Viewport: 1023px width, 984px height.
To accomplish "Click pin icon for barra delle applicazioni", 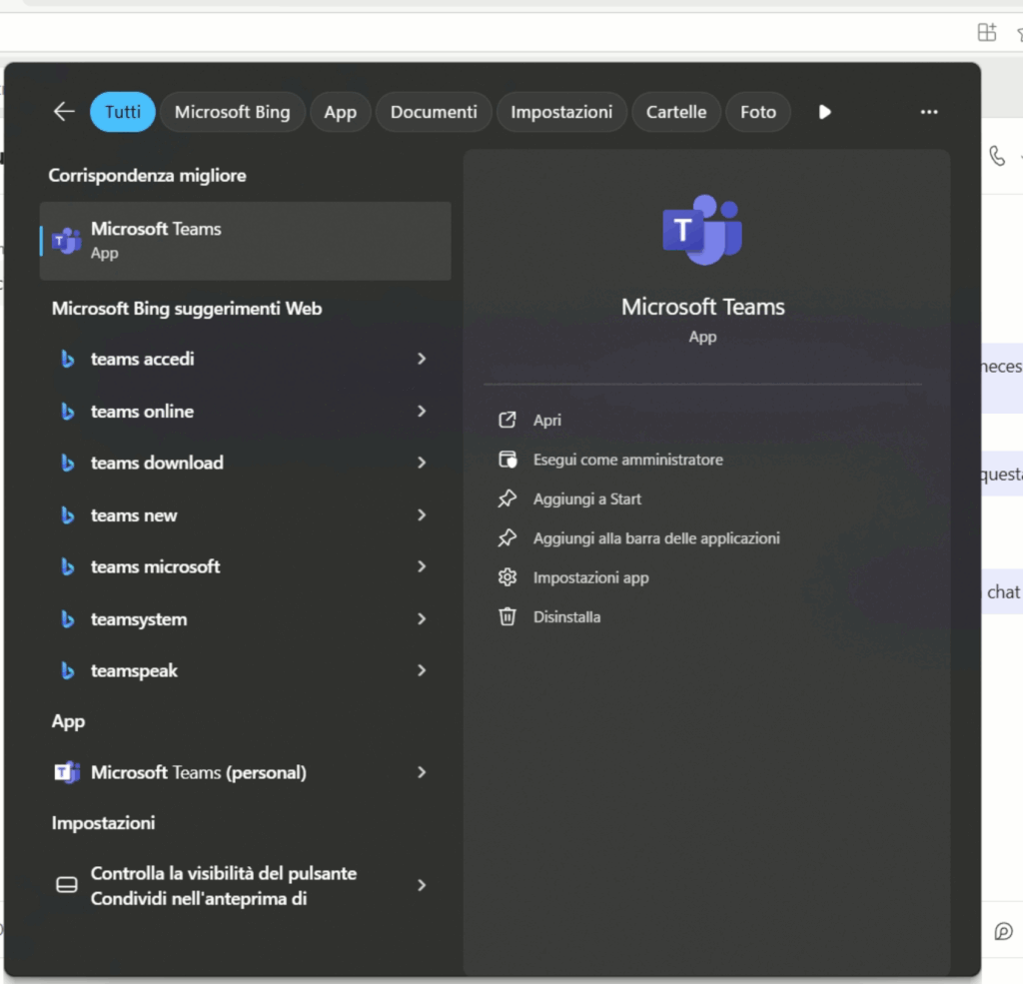I will click(507, 537).
